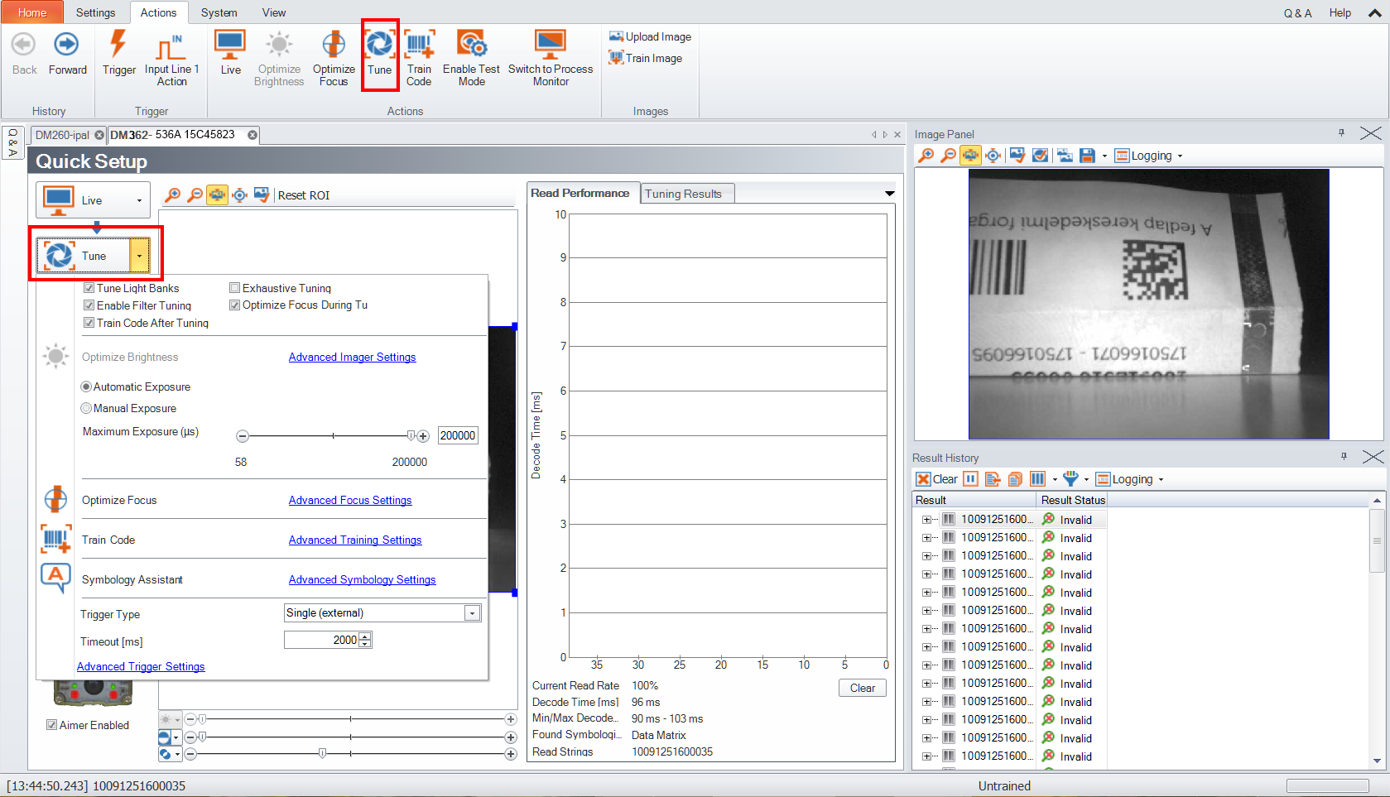Enable the Exhaustive Tuning checkbox
Viewport: 1390px width, 797px height.
(235, 288)
